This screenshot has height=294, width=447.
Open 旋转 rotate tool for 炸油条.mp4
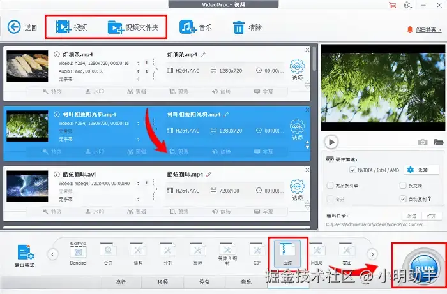[x=221, y=92]
